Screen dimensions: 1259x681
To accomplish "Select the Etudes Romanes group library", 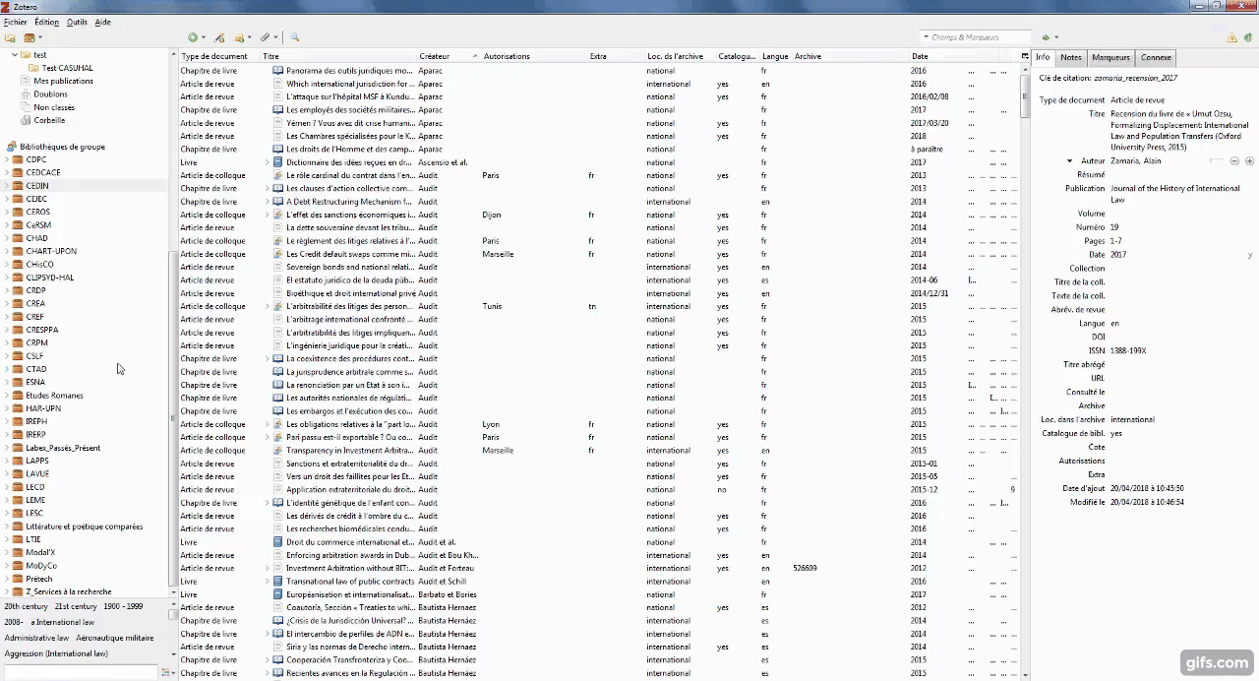I will (54, 396).
